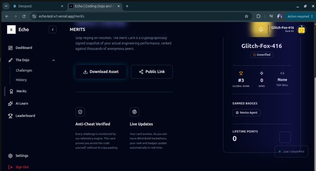Image resolution: width=316 pixels, height=171 pixels.
Task: Go back with the browser back arrow
Action: [7, 16]
